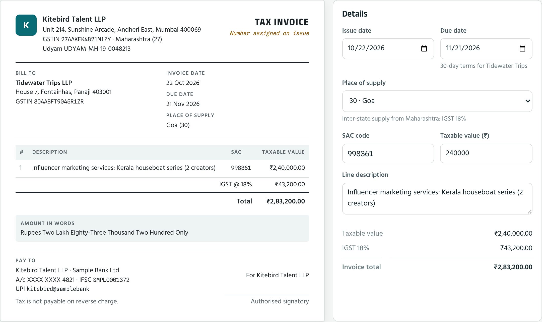Viewport: 542px width, 322px height.
Task: Click the Due date input field
Action: 486,48
